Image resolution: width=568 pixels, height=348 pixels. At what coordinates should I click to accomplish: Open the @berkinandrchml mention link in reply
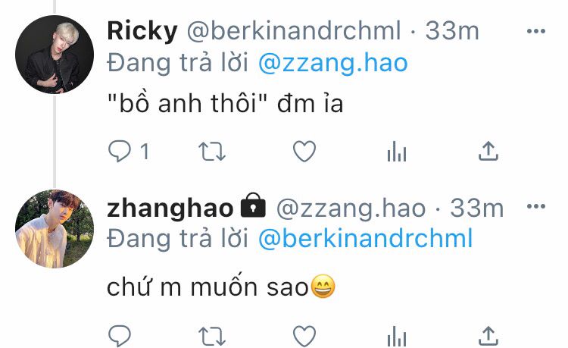[366, 239]
